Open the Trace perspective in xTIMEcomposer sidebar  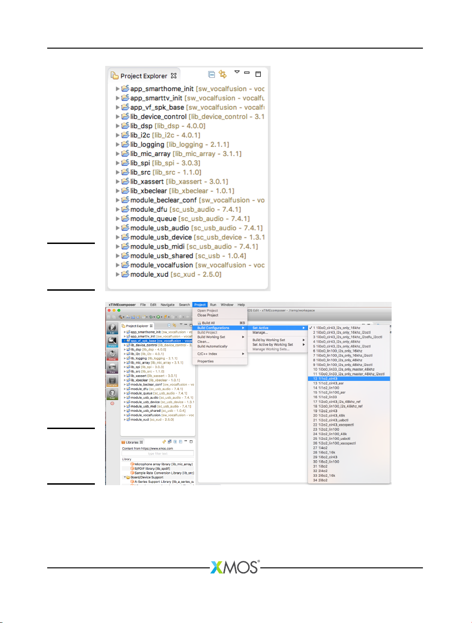[x=112, y=368]
